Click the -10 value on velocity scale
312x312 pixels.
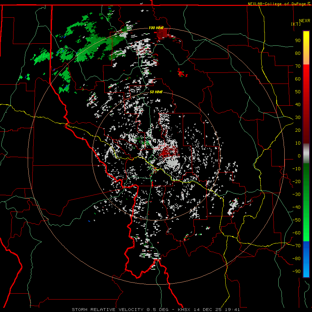click(x=296, y=169)
